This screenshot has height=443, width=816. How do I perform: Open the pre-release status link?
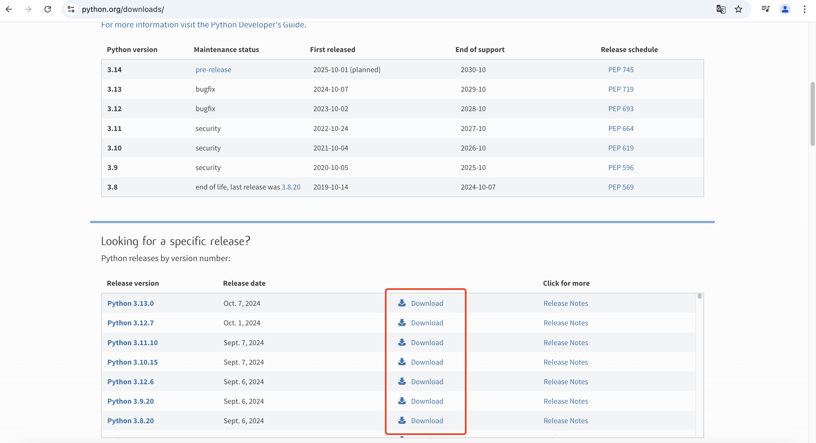tap(213, 70)
